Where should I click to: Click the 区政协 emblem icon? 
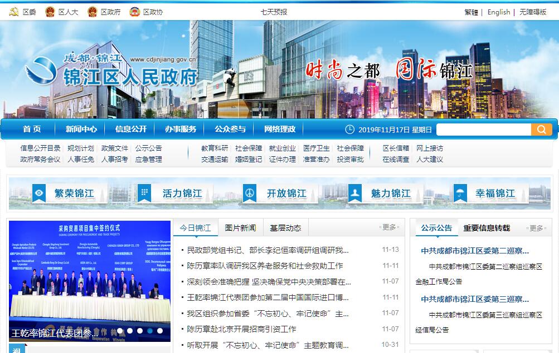(x=134, y=12)
